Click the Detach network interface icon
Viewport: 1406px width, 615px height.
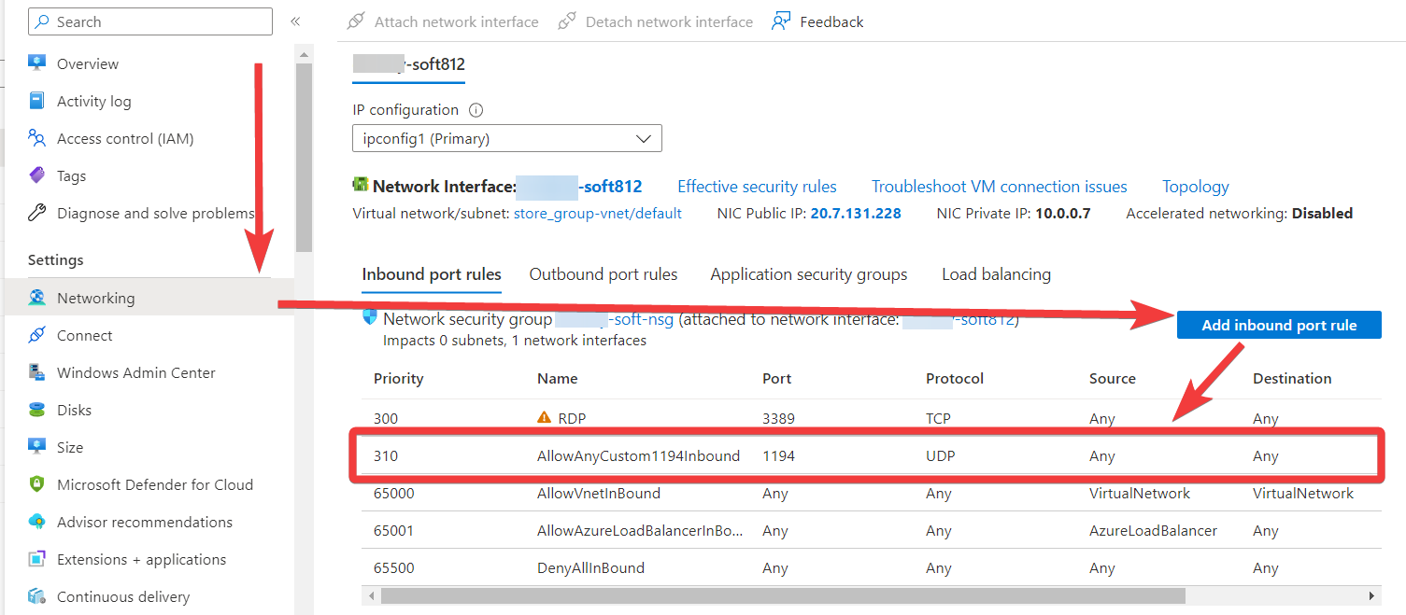tap(567, 21)
